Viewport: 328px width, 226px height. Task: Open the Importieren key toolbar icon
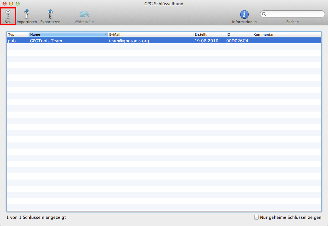tap(27, 14)
